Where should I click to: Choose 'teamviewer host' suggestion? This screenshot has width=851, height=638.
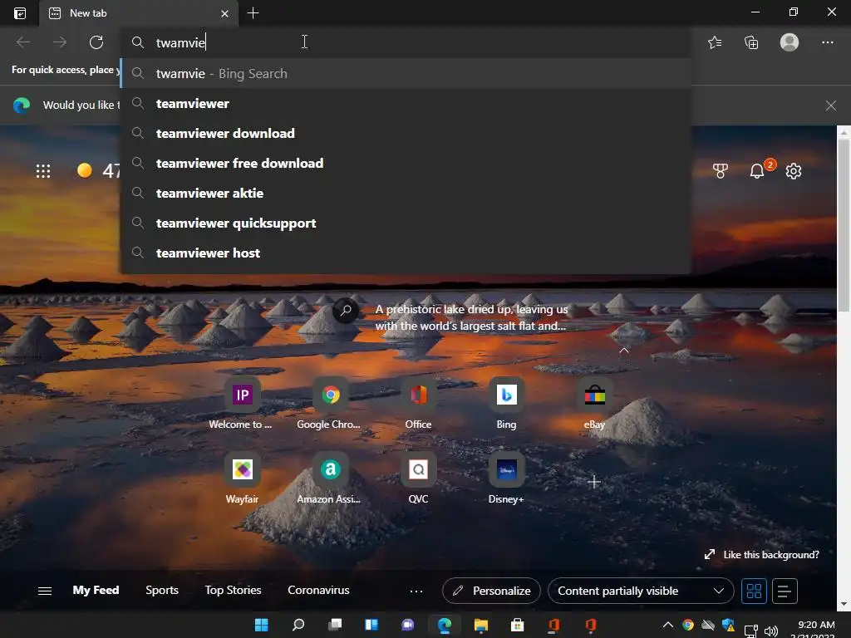[406, 253]
